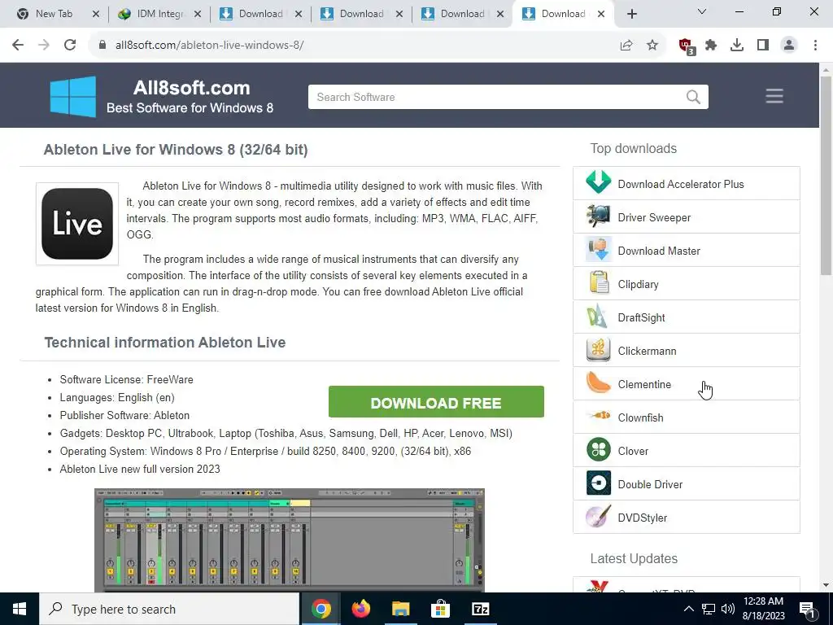Screen dimensions: 833x625
Task: Click the All8soft Windows logo
Action: (73, 97)
